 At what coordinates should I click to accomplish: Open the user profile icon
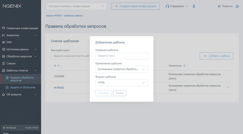coord(194,6)
